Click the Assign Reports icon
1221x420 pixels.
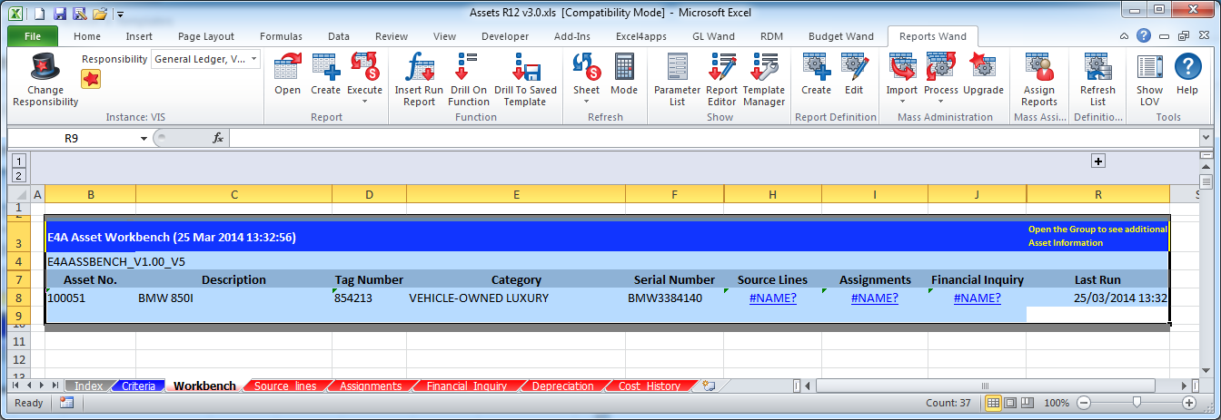pos(1038,67)
